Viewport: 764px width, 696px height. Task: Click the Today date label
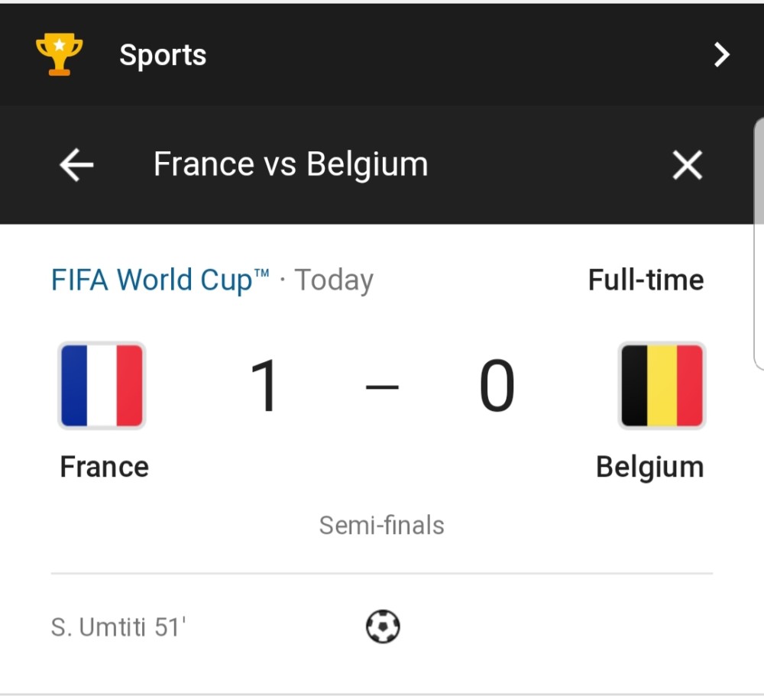tap(334, 280)
